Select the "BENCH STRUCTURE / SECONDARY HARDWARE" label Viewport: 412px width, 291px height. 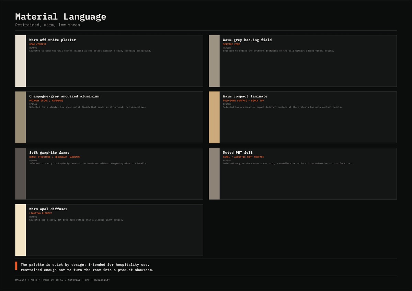[55, 157]
